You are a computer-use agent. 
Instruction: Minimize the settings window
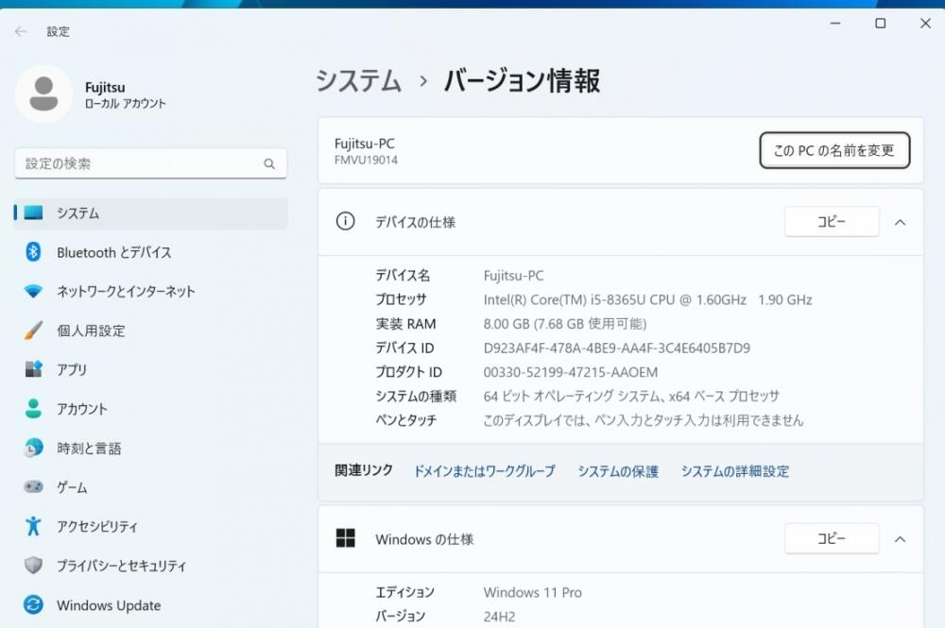835,24
